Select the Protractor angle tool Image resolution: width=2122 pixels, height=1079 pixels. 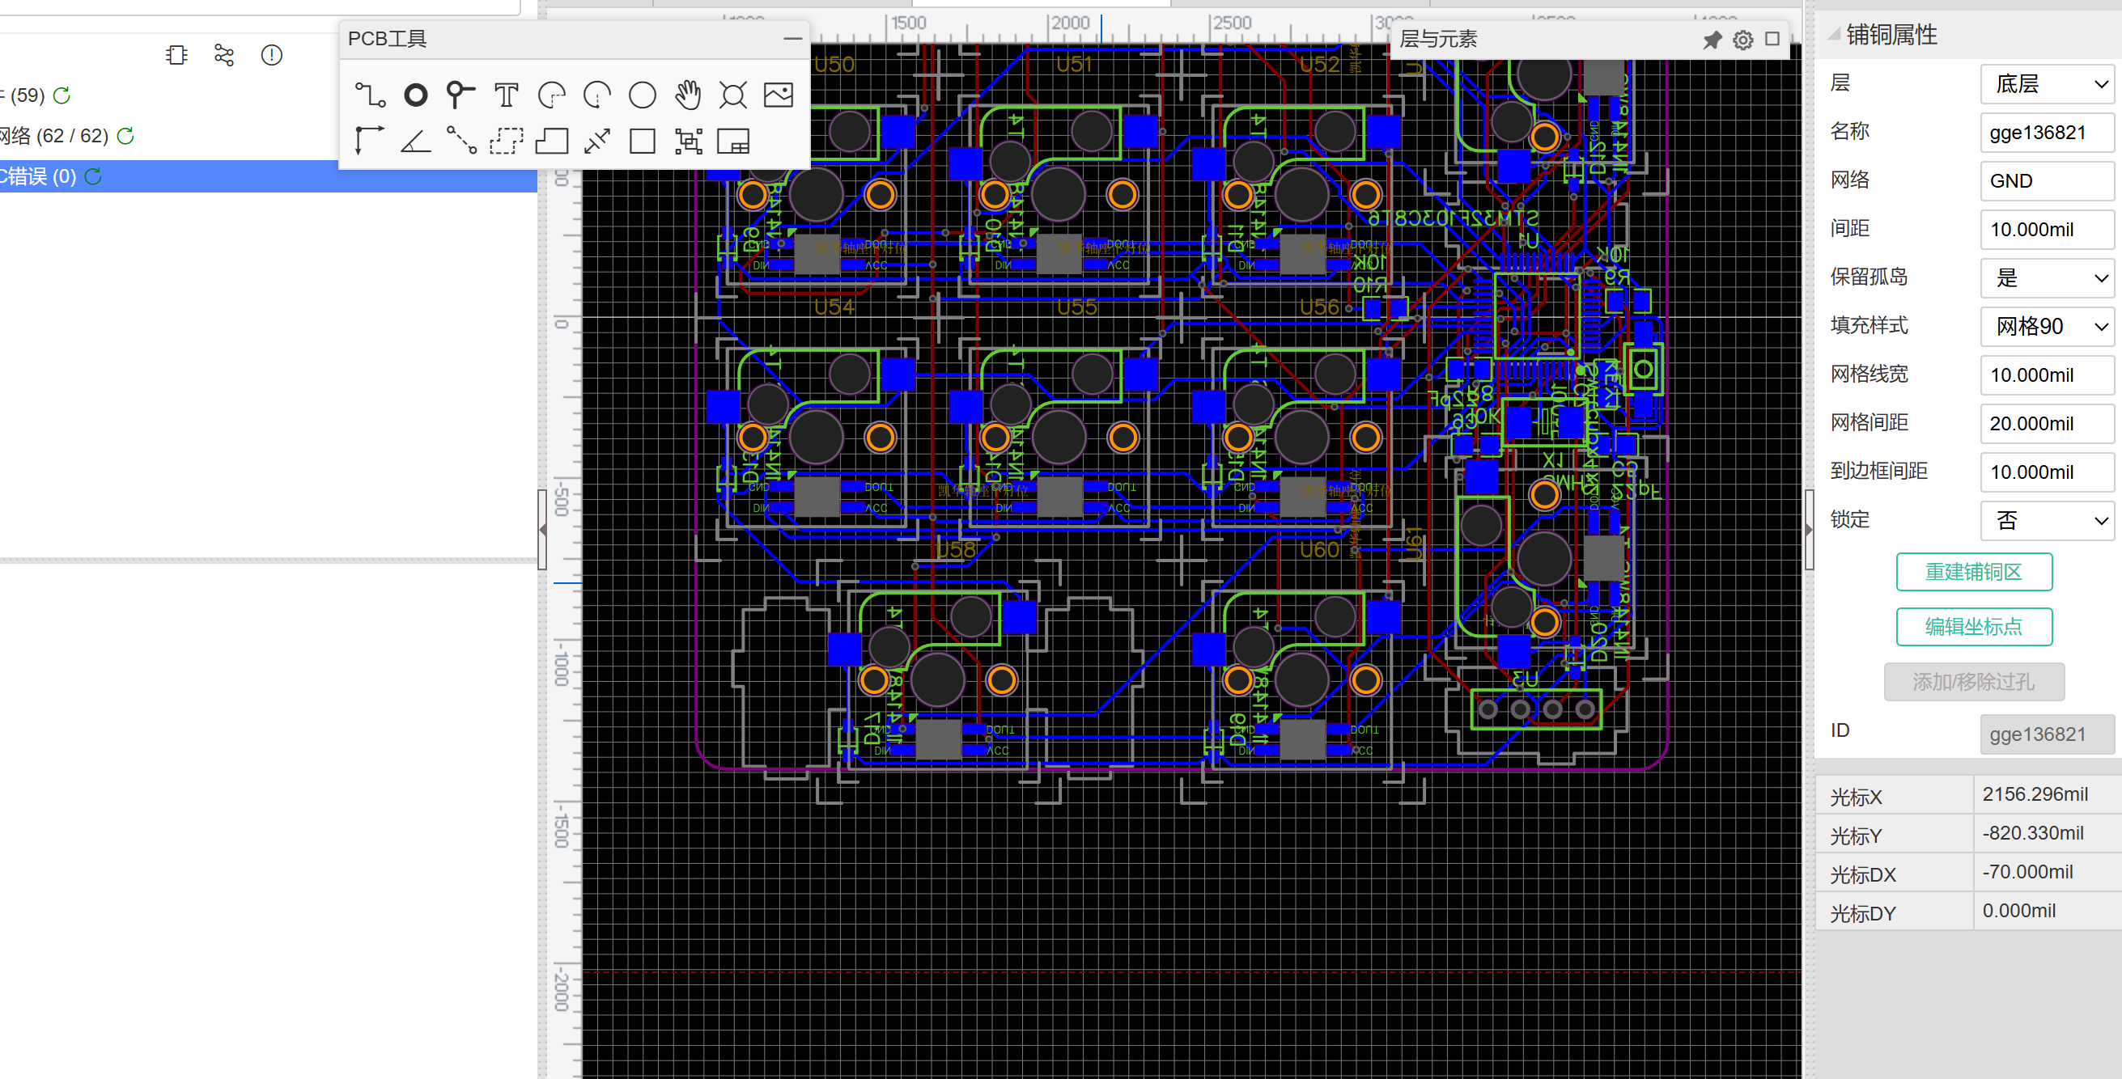click(416, 142)
